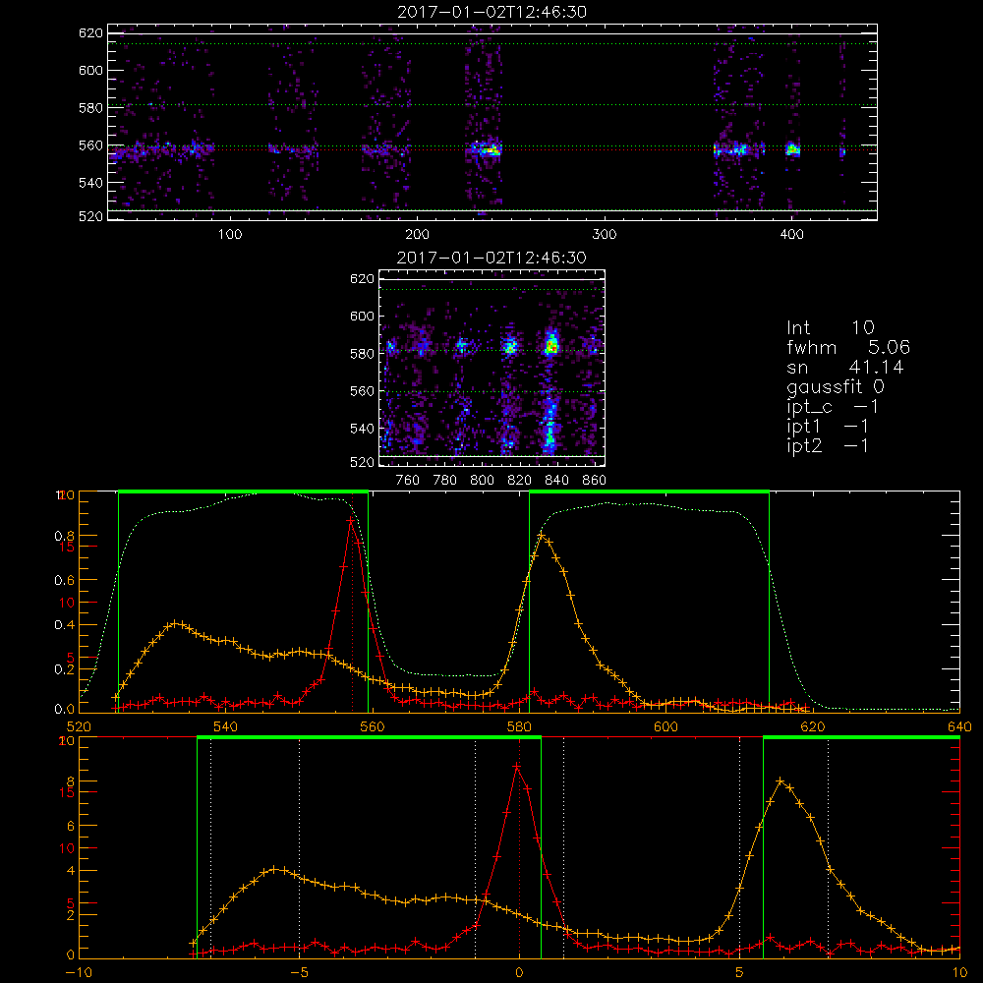The height and width of the screenshot is (983, 983).
Task: Click the right thick green bar atop bottom plot
Action: click(861, 738)
